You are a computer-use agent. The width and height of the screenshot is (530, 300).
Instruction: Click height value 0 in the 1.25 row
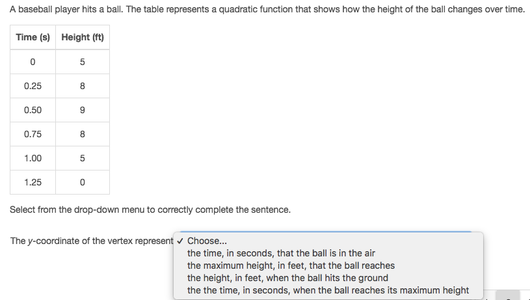(x=83, y=182)
